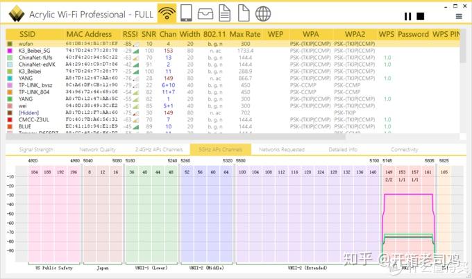Click channel 36 label in graph
This screenshot has height=279, width=472.
[x=132, y=172]
